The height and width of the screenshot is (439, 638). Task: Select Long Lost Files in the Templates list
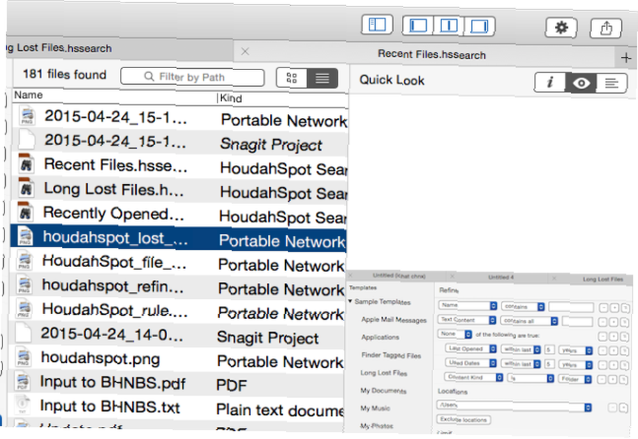click(x=383, y=373)
